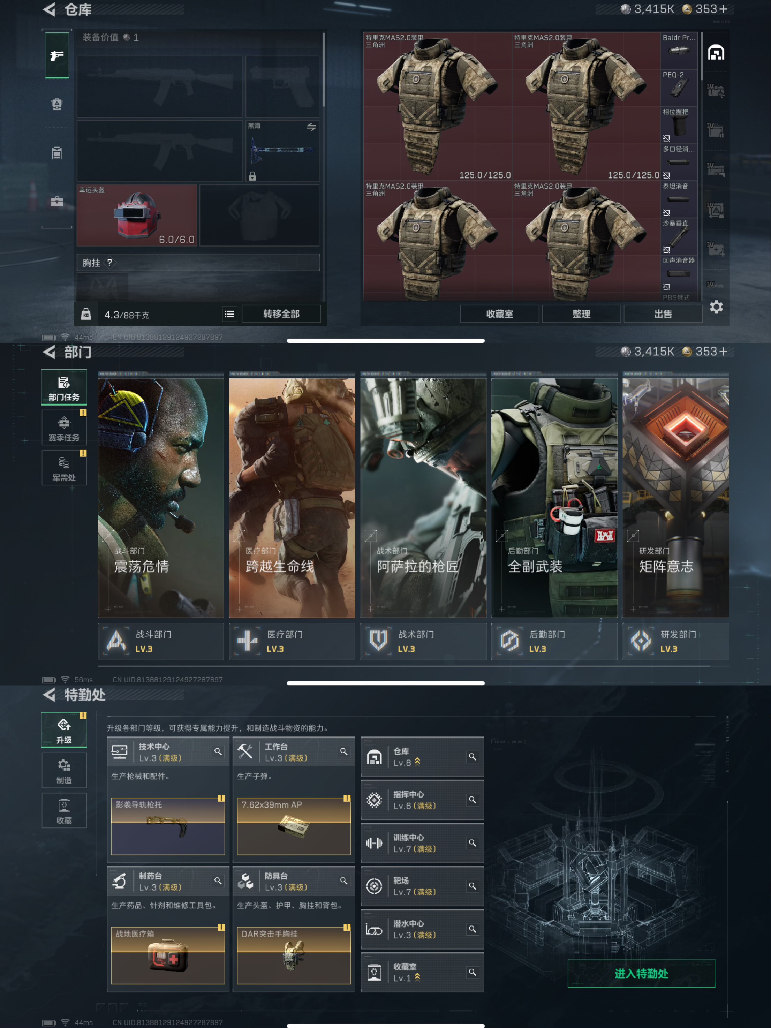Click magnifier icon on 技术中心 card
Image resolution: width=771 pixels, height=1028 pixels.
218,751
